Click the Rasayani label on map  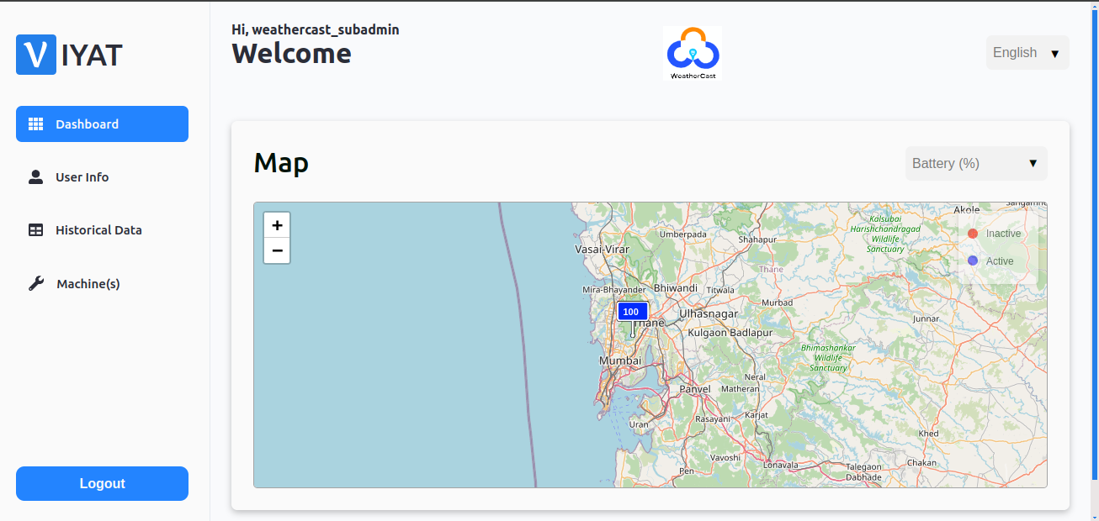click(713, 418)
